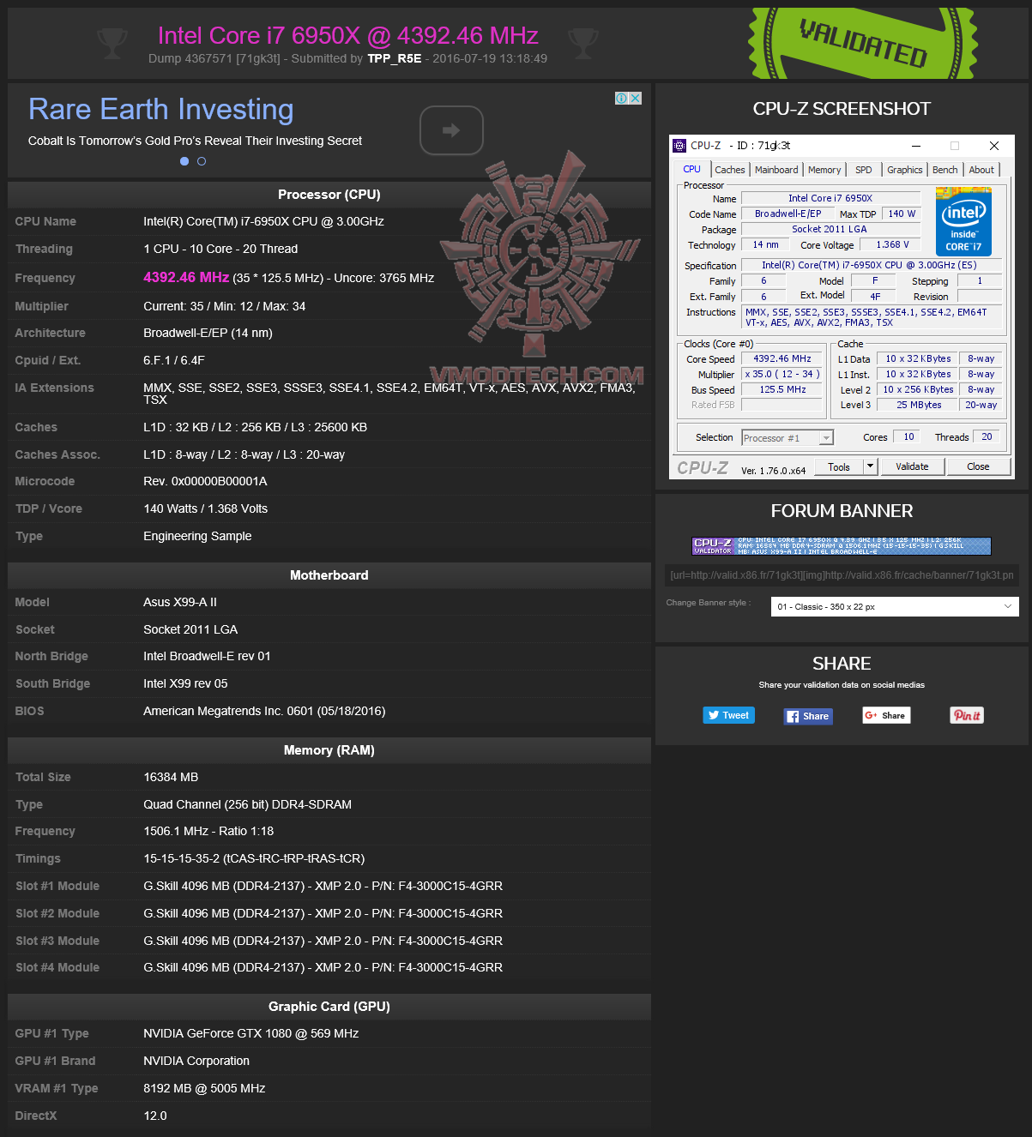Switch to the Caches tab
This screenshot has height=1137, width=1032.
pos(730,170)
